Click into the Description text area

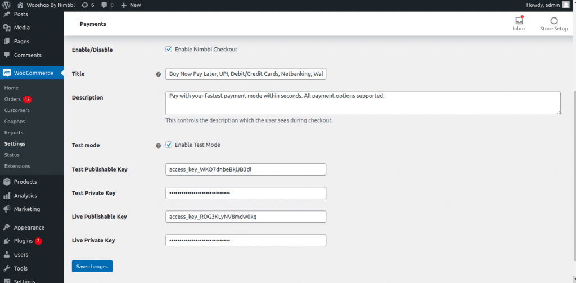[363, 104]
